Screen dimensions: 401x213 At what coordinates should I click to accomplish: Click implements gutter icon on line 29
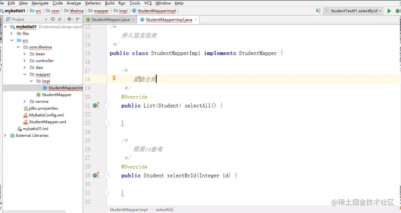pyautogui.click(x=96, y=175)
